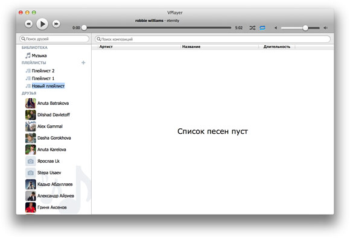Sort by the Название column header
The width and height of the screenshot is (350, 238).
(x=191, y=46)
